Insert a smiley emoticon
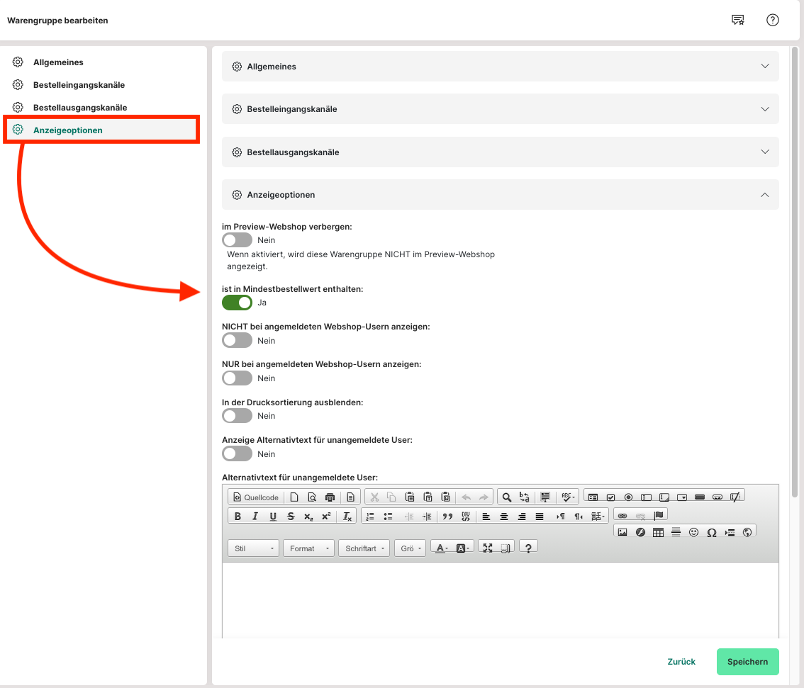The image size is (804, 688). tap(693, 532)
